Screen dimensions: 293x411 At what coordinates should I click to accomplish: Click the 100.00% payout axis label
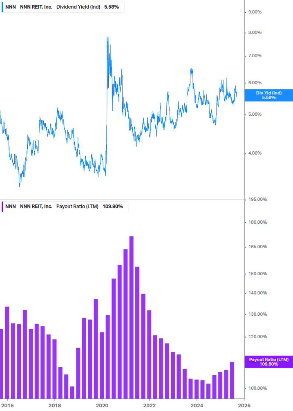point(257,388)
